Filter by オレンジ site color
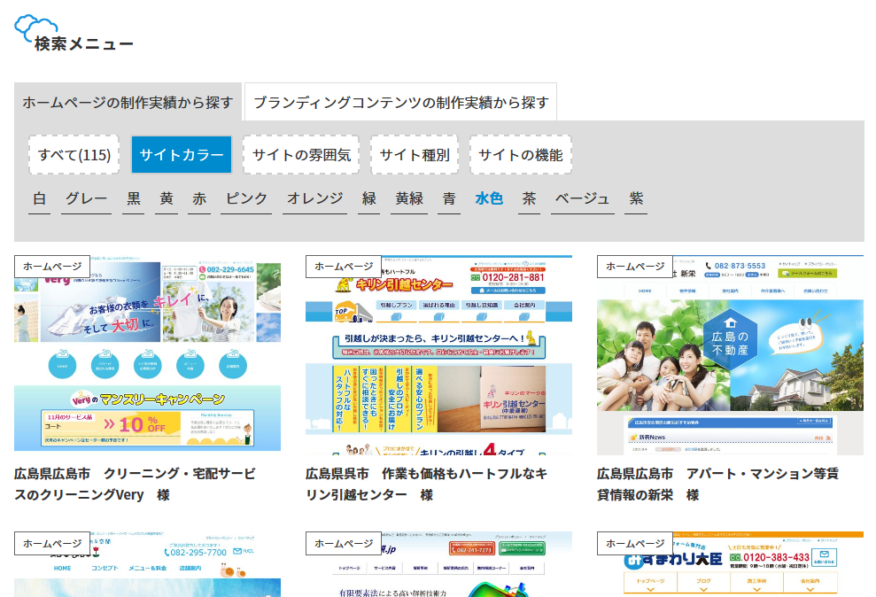 click(314, 198)
